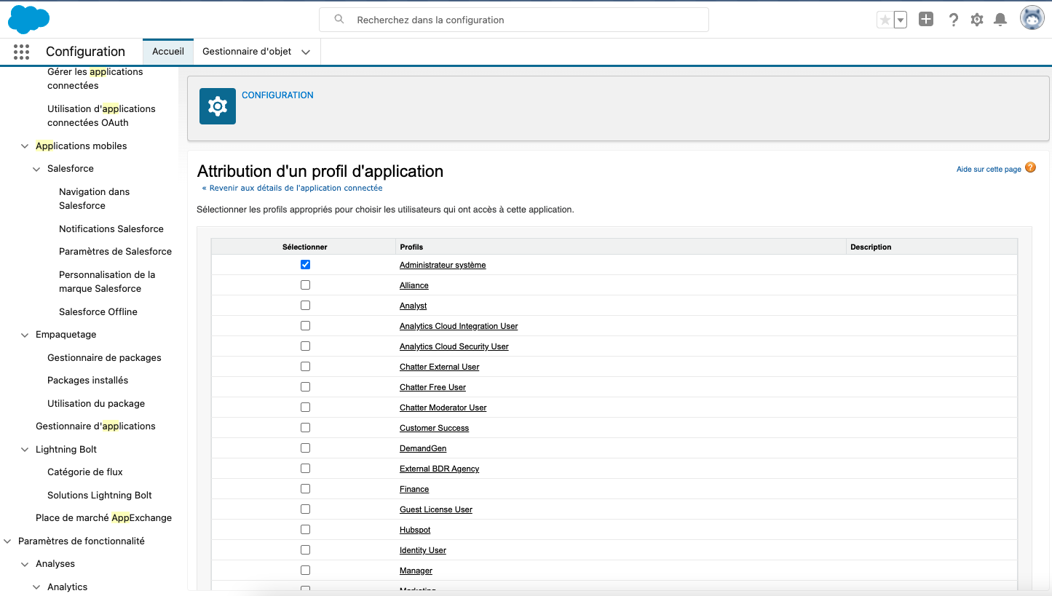Open the favorites list dropdown arrow
This screenshot has height=596, width=1052.
coord(901,20)
